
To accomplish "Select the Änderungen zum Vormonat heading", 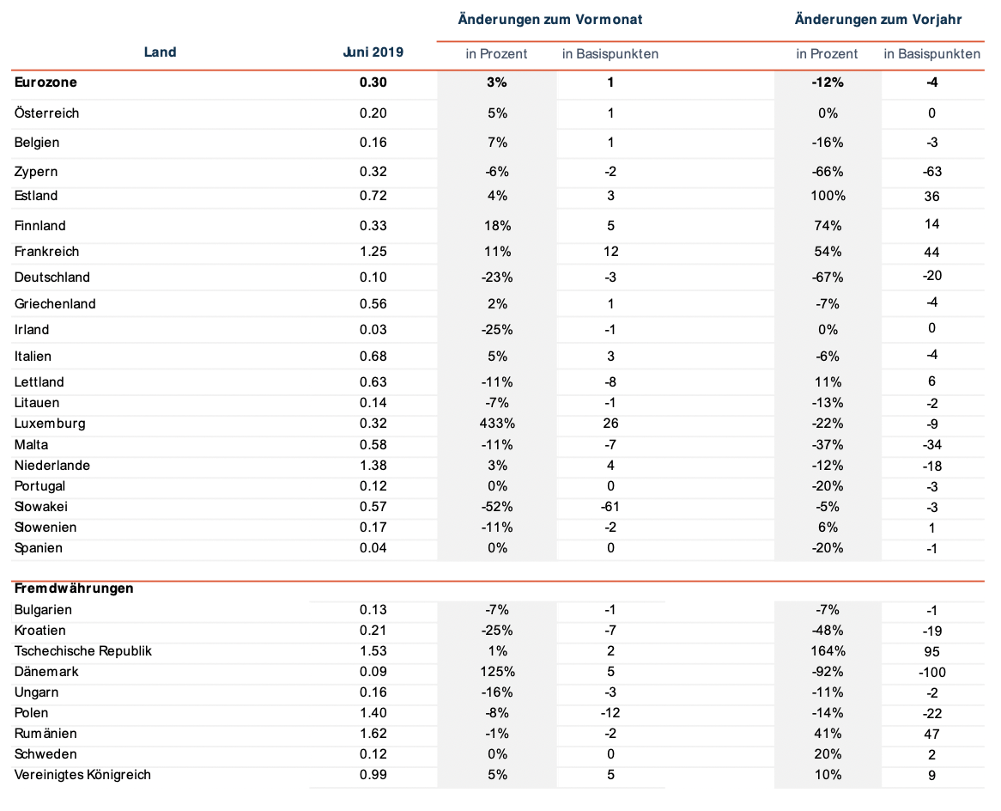I will 549,20.
